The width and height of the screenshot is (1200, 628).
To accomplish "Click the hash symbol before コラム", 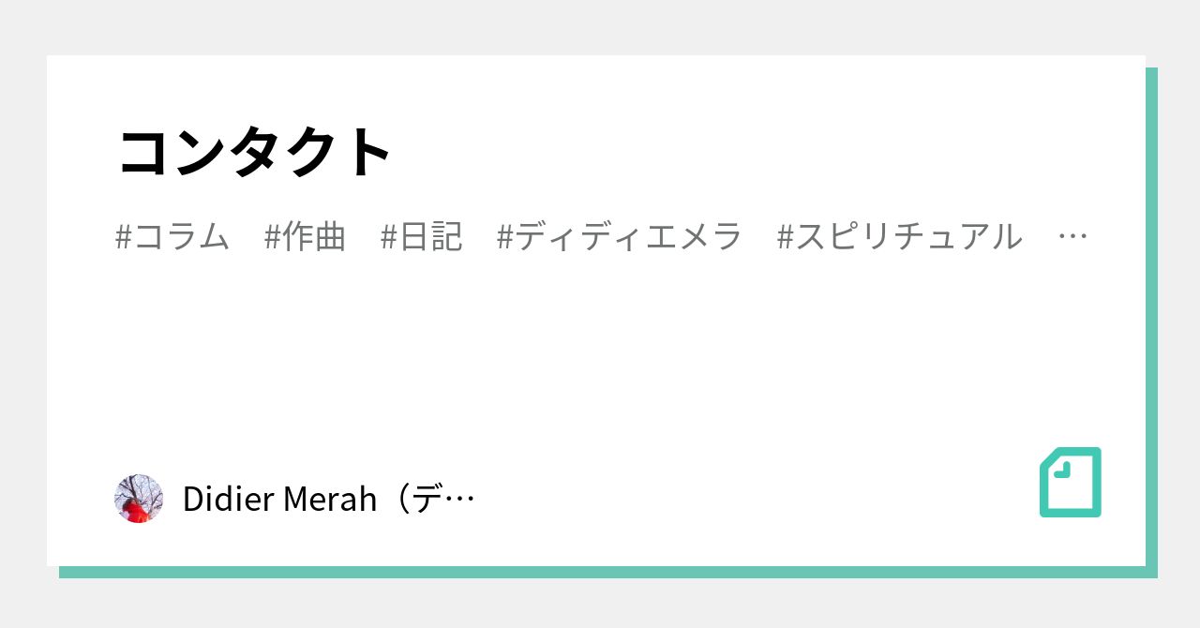I will coord(123,238).
